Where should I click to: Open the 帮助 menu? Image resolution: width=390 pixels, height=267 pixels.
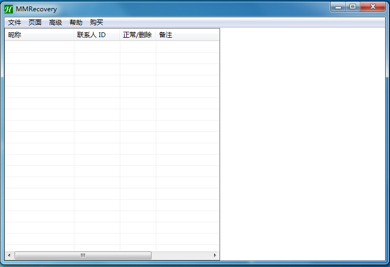pos(76,23)
